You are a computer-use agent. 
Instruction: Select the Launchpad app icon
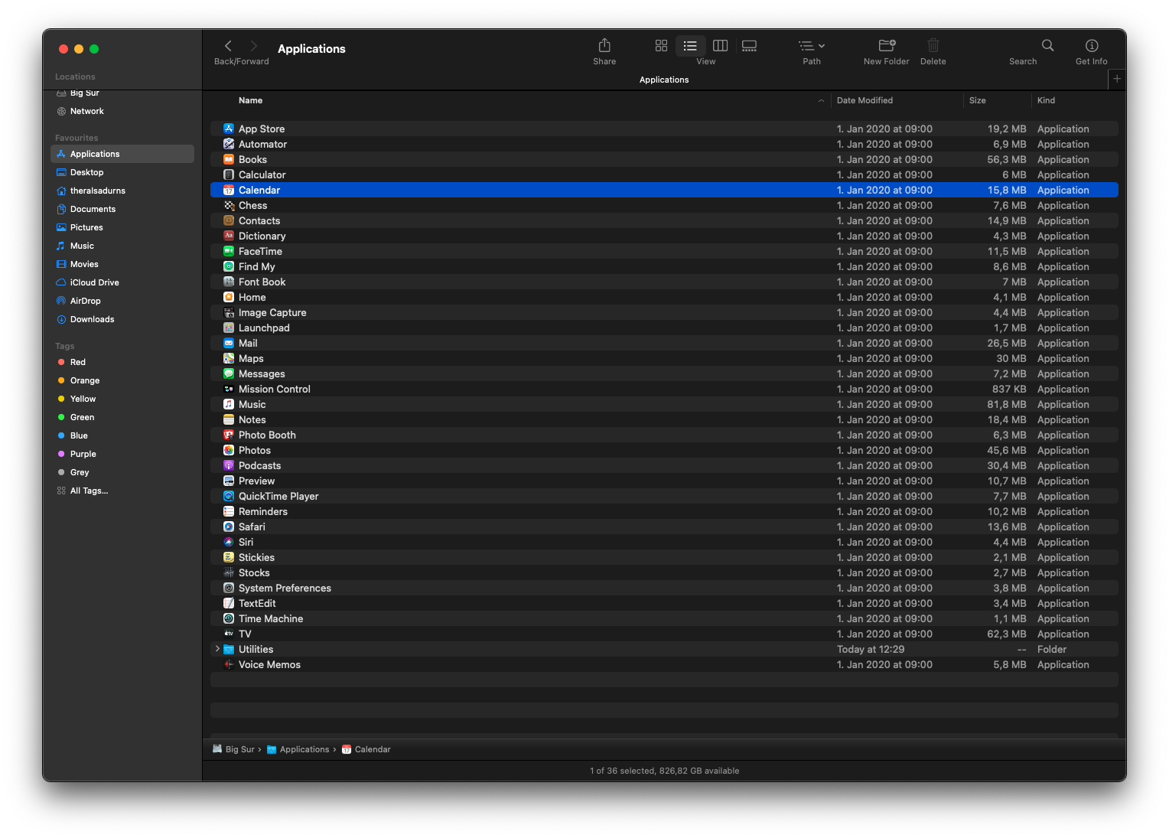pyautogui.click(x=229, y=328)
